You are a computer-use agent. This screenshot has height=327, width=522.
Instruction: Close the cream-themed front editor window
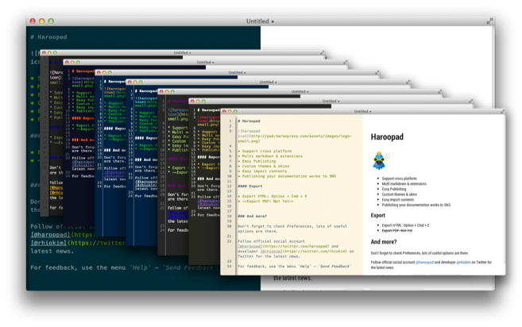(x=224, y=111)
